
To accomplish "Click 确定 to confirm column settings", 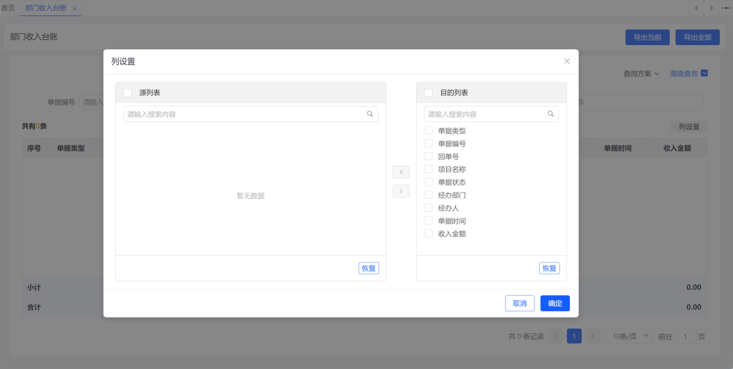I will (555, 303).
